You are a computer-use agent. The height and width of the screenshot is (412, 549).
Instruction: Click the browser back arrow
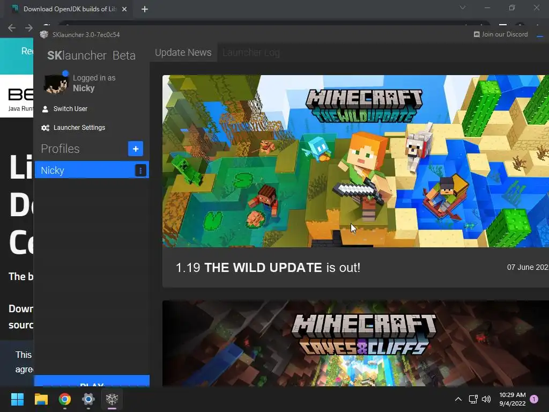point(12,28)
